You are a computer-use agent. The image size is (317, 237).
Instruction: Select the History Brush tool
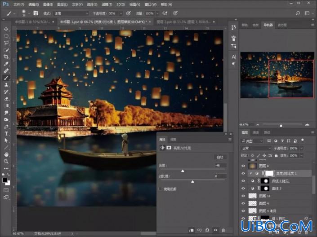[6, 92]
